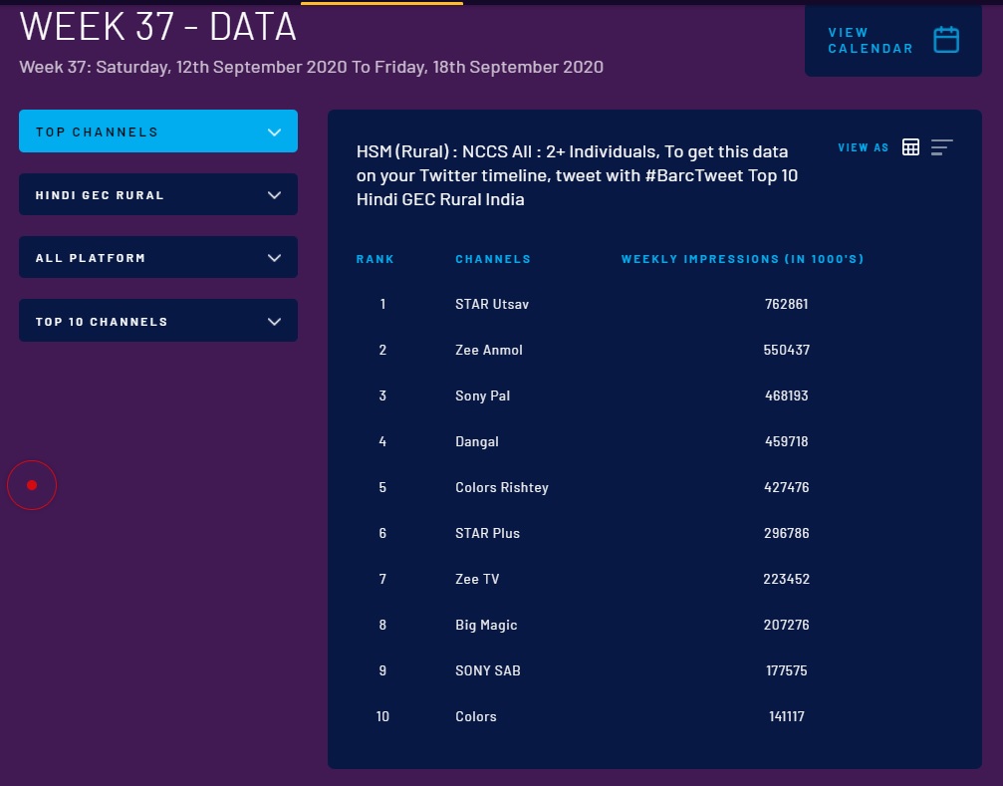
Task: Click the Weekly Impressions column header
Action: (742, 259)
